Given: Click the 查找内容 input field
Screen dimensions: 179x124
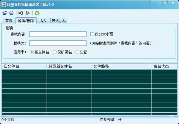Looking at the screenshot, I should (58, 34).
